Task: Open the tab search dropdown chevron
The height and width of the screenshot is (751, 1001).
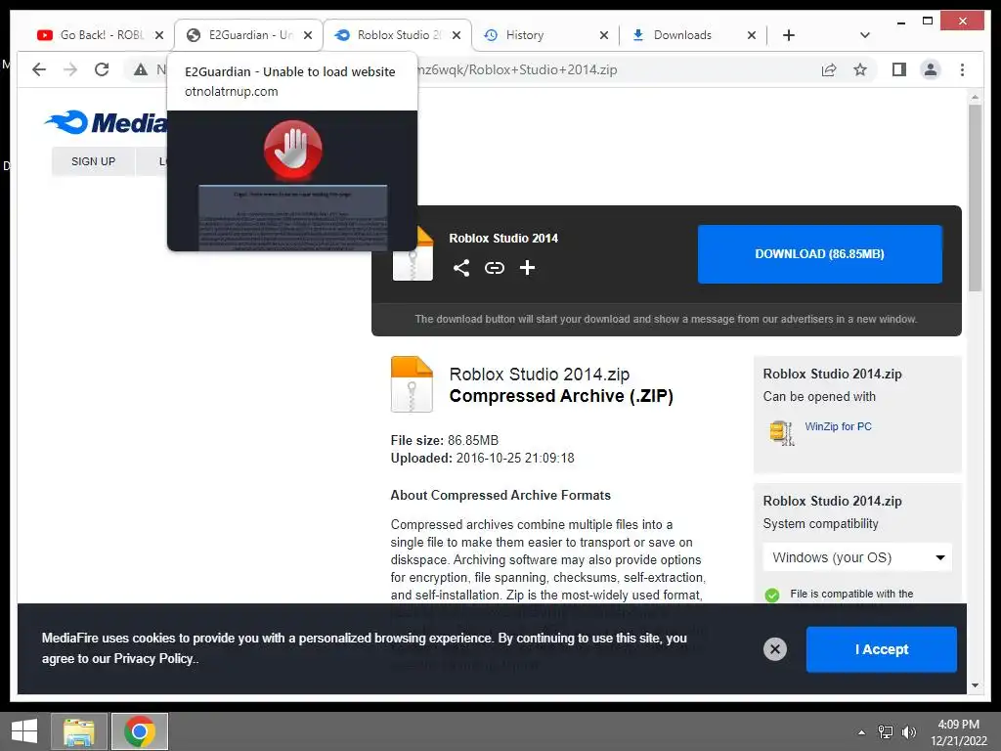Action: coord(864,35)
